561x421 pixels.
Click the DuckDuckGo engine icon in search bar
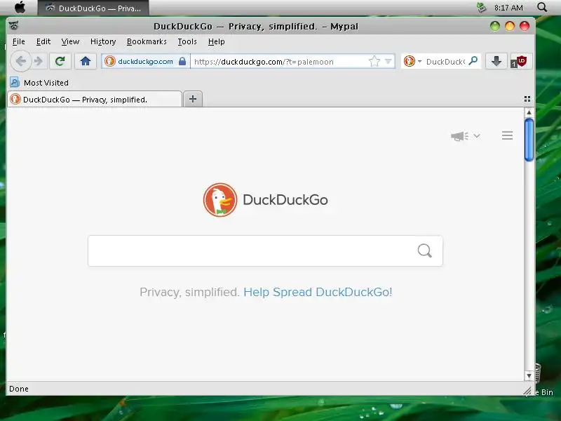[x=410, y=61]
